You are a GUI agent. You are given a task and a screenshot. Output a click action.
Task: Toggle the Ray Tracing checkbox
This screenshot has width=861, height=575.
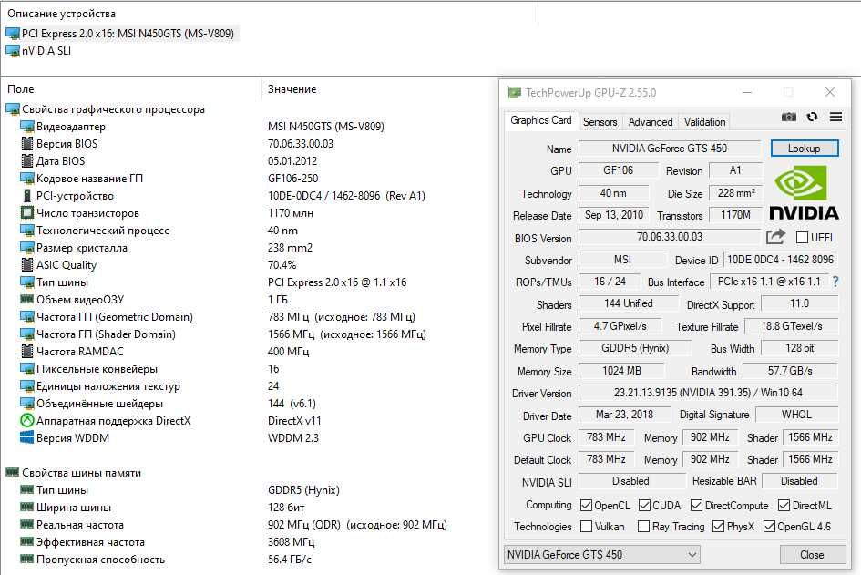[x=643, y=527]
